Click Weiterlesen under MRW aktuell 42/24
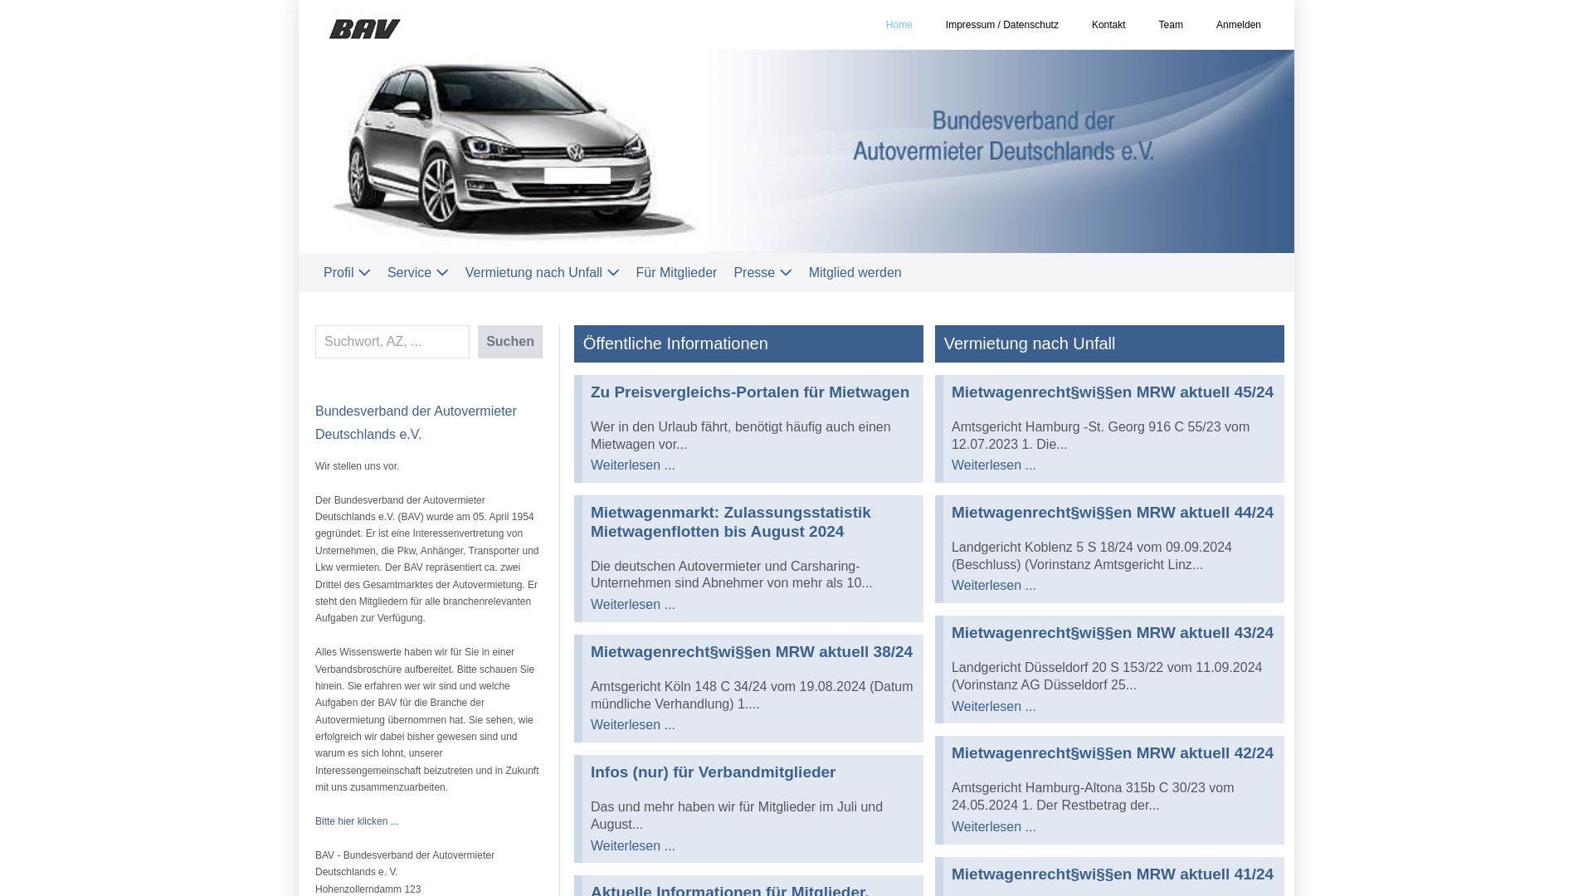The width and height of the screenshot is (1593, 896). (x=994, y=827)
